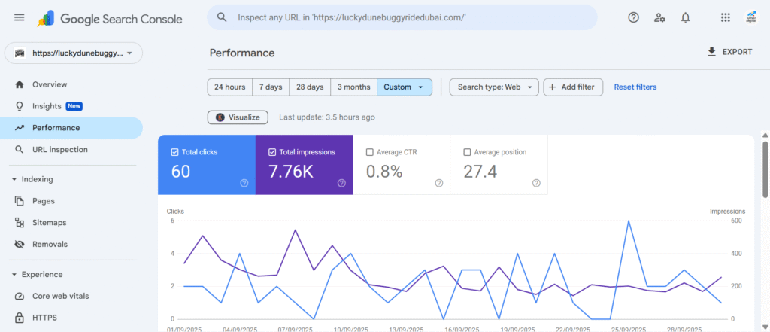
Task: Open the hamburger main menu
Action: [20, 17]
